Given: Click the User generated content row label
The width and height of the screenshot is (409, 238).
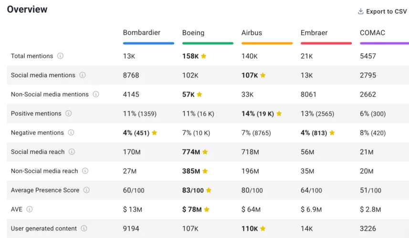Looking at the screenshot, I should 44,228.
